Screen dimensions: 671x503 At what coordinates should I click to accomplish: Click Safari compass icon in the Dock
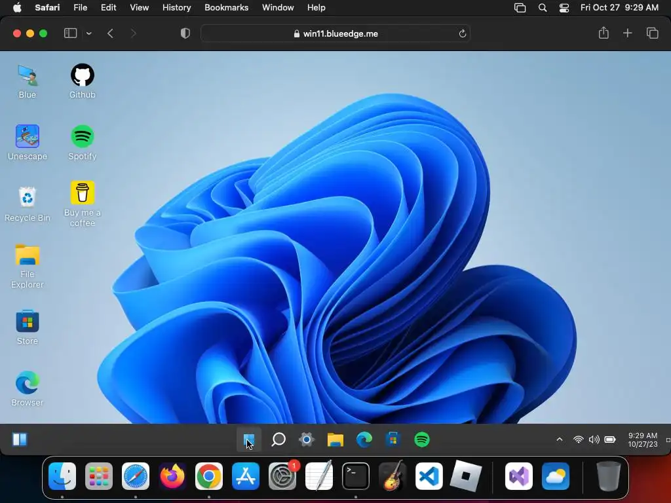(x=136, y=476)
